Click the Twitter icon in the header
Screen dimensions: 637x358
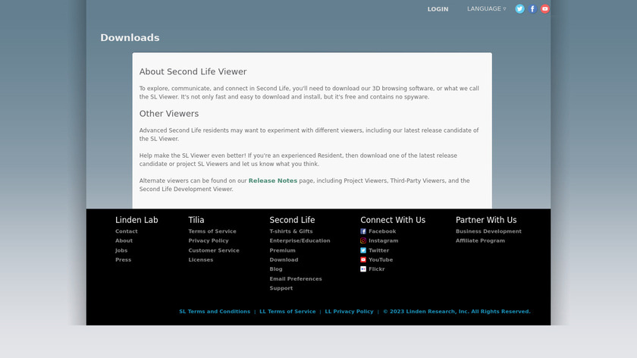point(519,9)
